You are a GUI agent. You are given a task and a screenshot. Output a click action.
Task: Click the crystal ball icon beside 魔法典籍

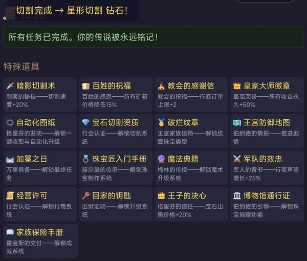tap(161, 159)
